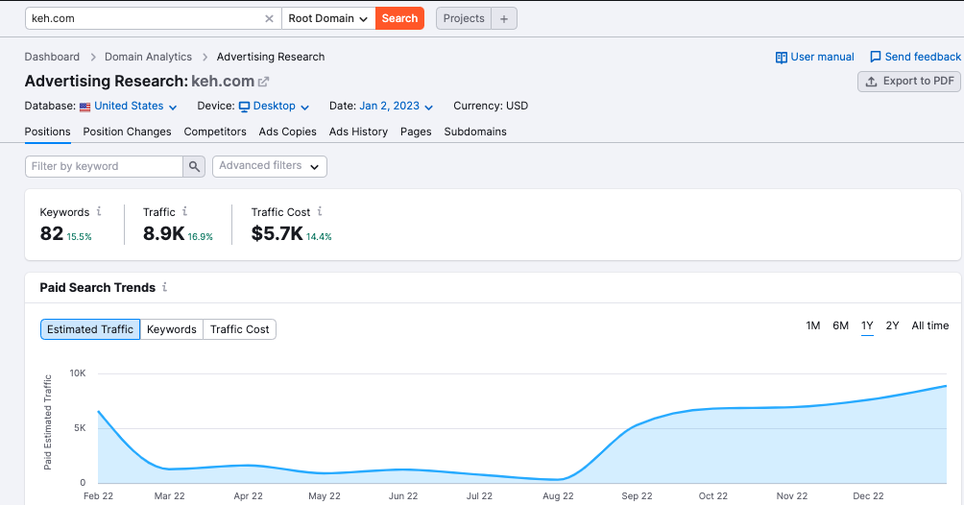
Task: Expand Advanced filters dropdown
Action: tap(269, 166)
